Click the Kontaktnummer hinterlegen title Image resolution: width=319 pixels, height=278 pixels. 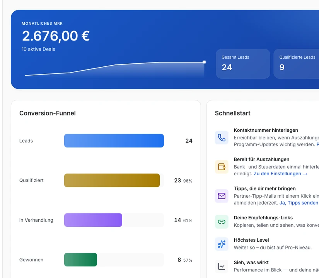(266, 130)
